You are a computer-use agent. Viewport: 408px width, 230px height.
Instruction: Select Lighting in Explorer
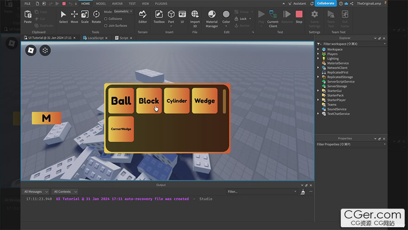click(x=333, y=59)
